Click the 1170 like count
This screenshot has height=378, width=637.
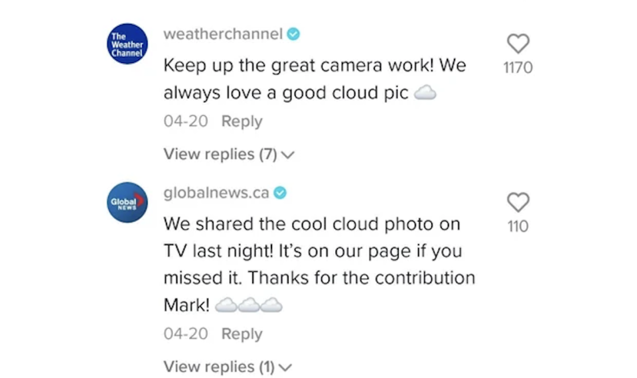tap(518, 68)
